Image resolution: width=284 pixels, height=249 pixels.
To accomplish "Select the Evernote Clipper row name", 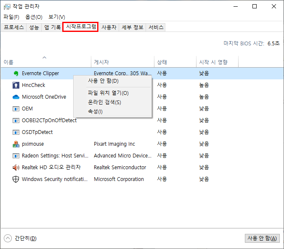I will (x=40, y=73).
